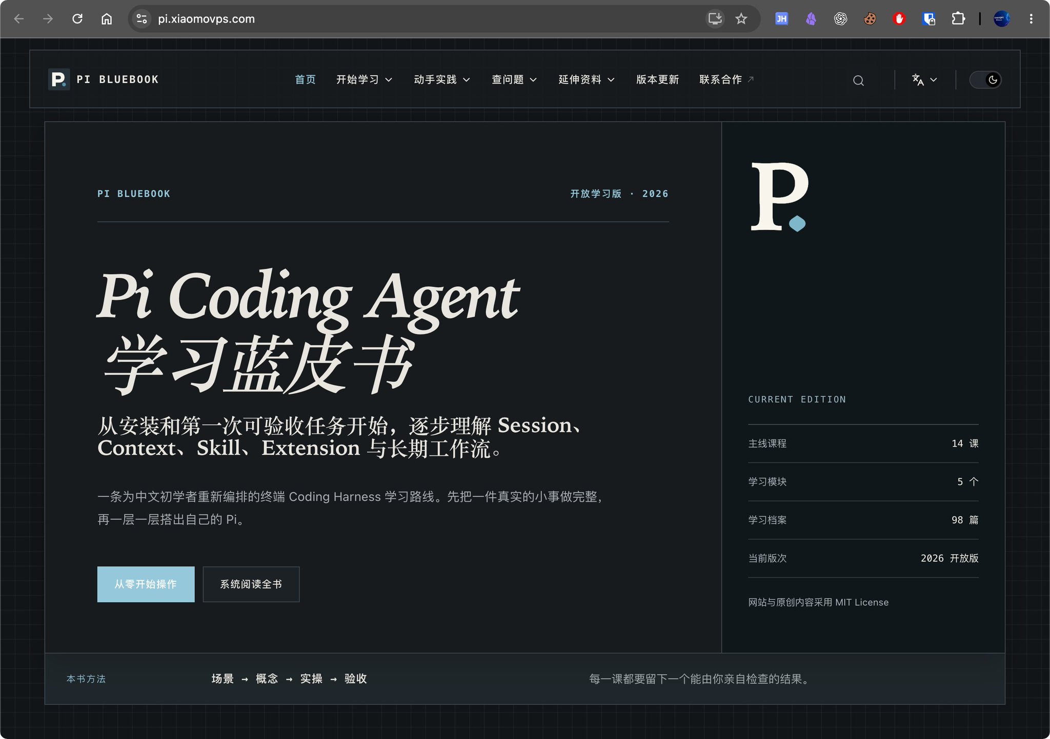Click the 学习档案 98 篇 row
Image resolution: width=1050 pixels, height=739 pixels.
tap(863, 520)
